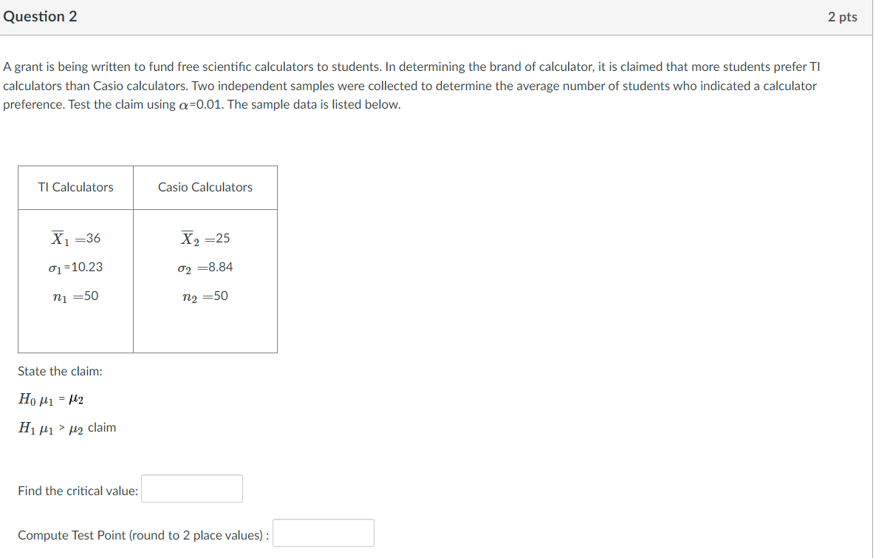Click the H0 null hypothesis statement

(x=52, y=398)
